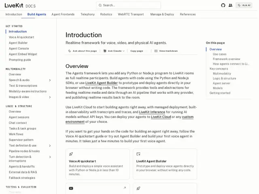Click the LiveKit Docs logo
Image resolution: width=259 pixels, height=194 pixels.
pyautogui.click(x=20, y=6)
